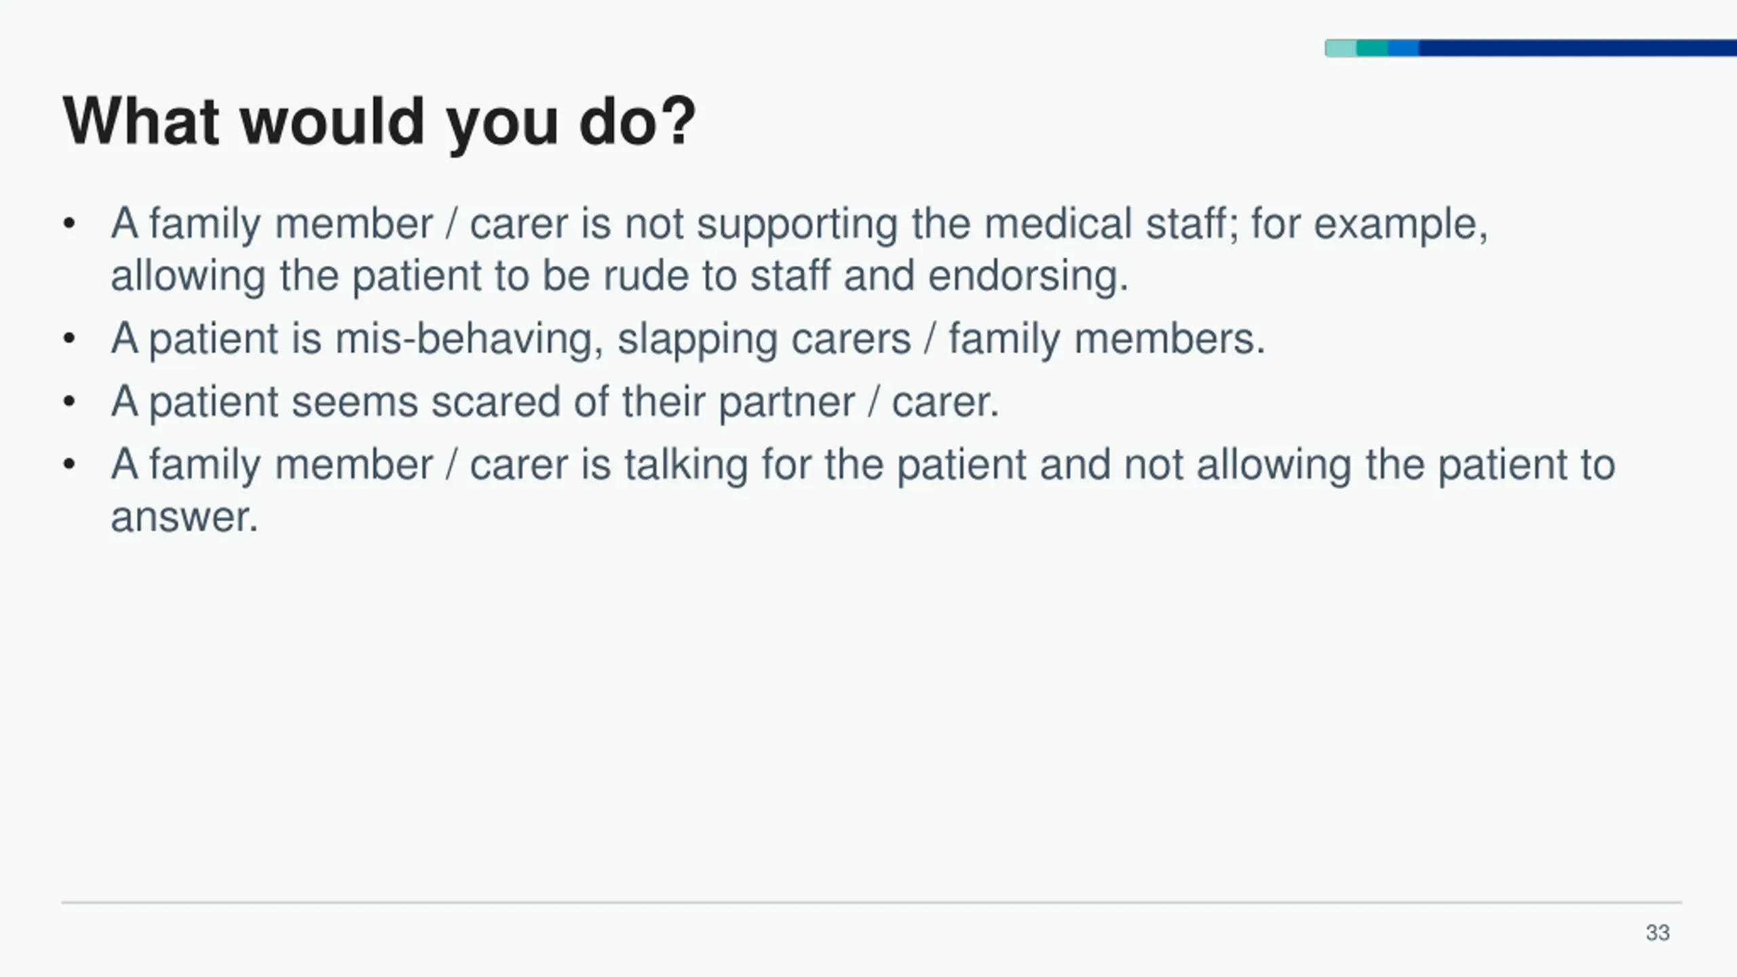Click the 'What would you do?' slide title

(x=379, y=122)
